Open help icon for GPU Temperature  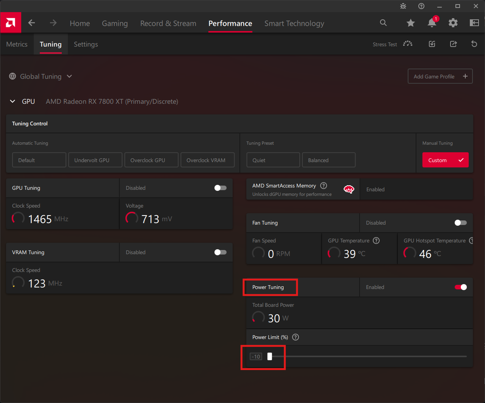(x=376, y=241)
